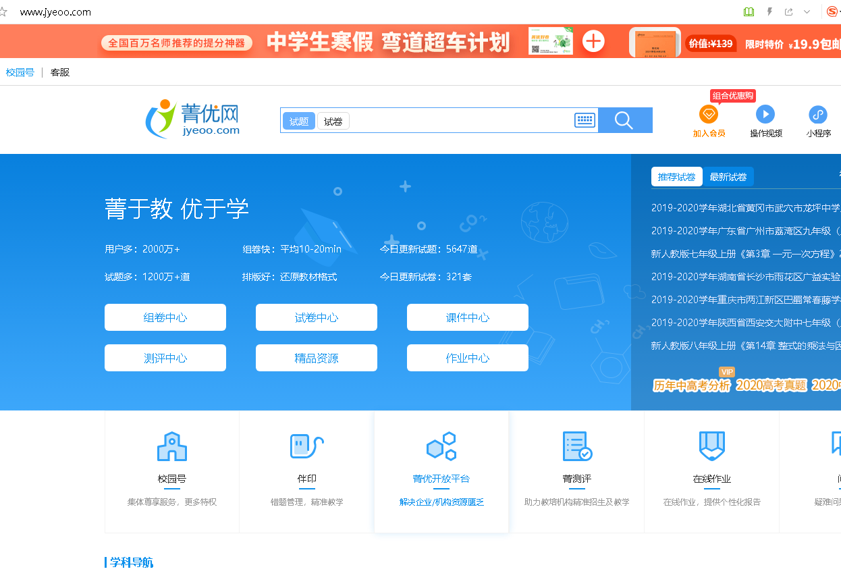Click the bookmark star in address bar
The image size is (841, 586).
pyautogui.click(x=3, y=11)
